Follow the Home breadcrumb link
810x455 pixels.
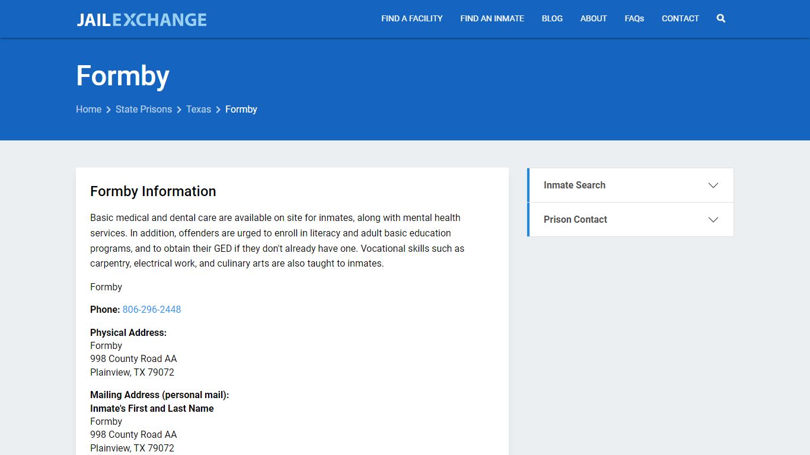click(88, 109)
